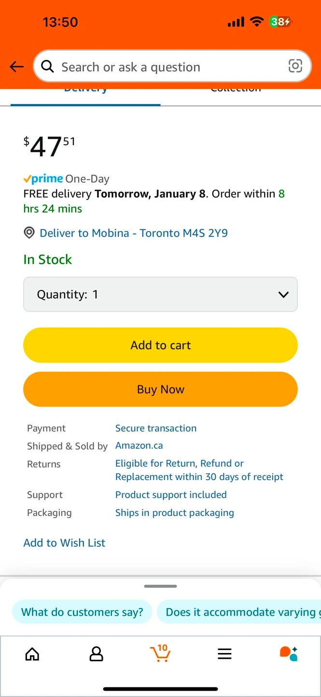
Task: Open the shopping cart icon
Action: [x=160, y=653]
